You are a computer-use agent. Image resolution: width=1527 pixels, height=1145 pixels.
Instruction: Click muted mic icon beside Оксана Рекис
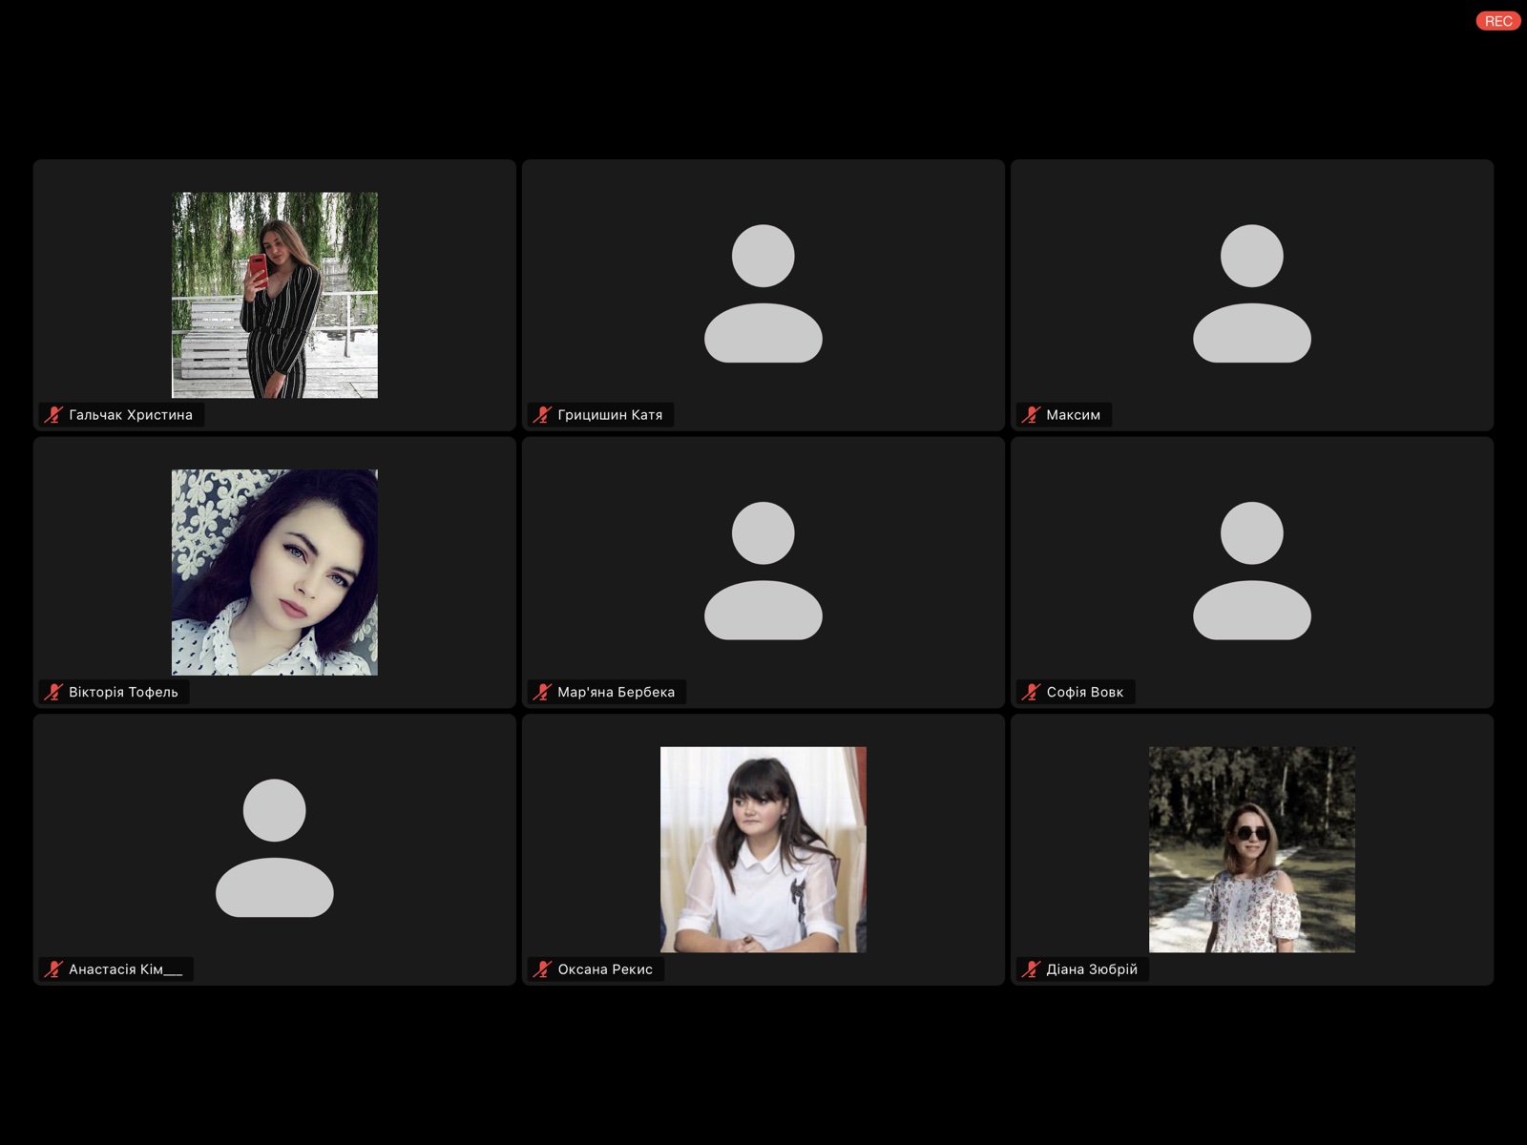click(x=542, y=969)
